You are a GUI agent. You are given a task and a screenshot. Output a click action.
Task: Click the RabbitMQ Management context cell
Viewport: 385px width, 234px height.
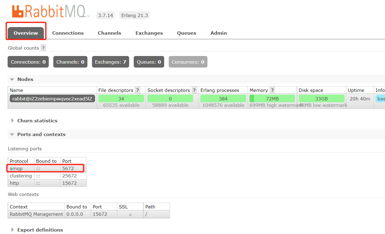tap(36, 214)
